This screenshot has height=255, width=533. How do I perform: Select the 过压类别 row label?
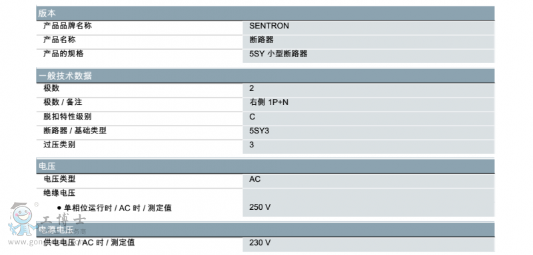(59, 145)
